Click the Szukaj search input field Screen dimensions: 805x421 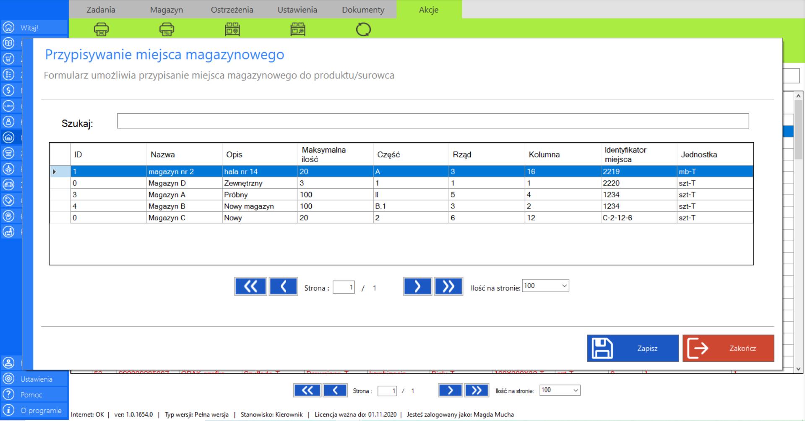click(432, 121)
